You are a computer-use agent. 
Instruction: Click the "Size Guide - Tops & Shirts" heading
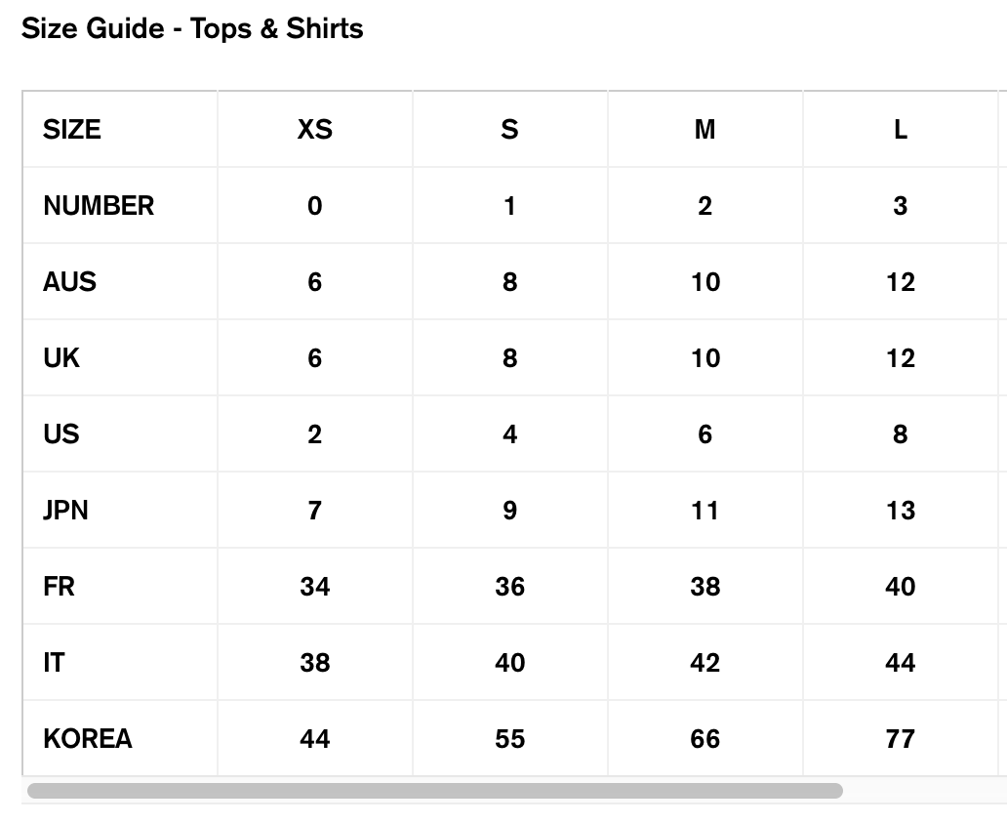(192, 28)
